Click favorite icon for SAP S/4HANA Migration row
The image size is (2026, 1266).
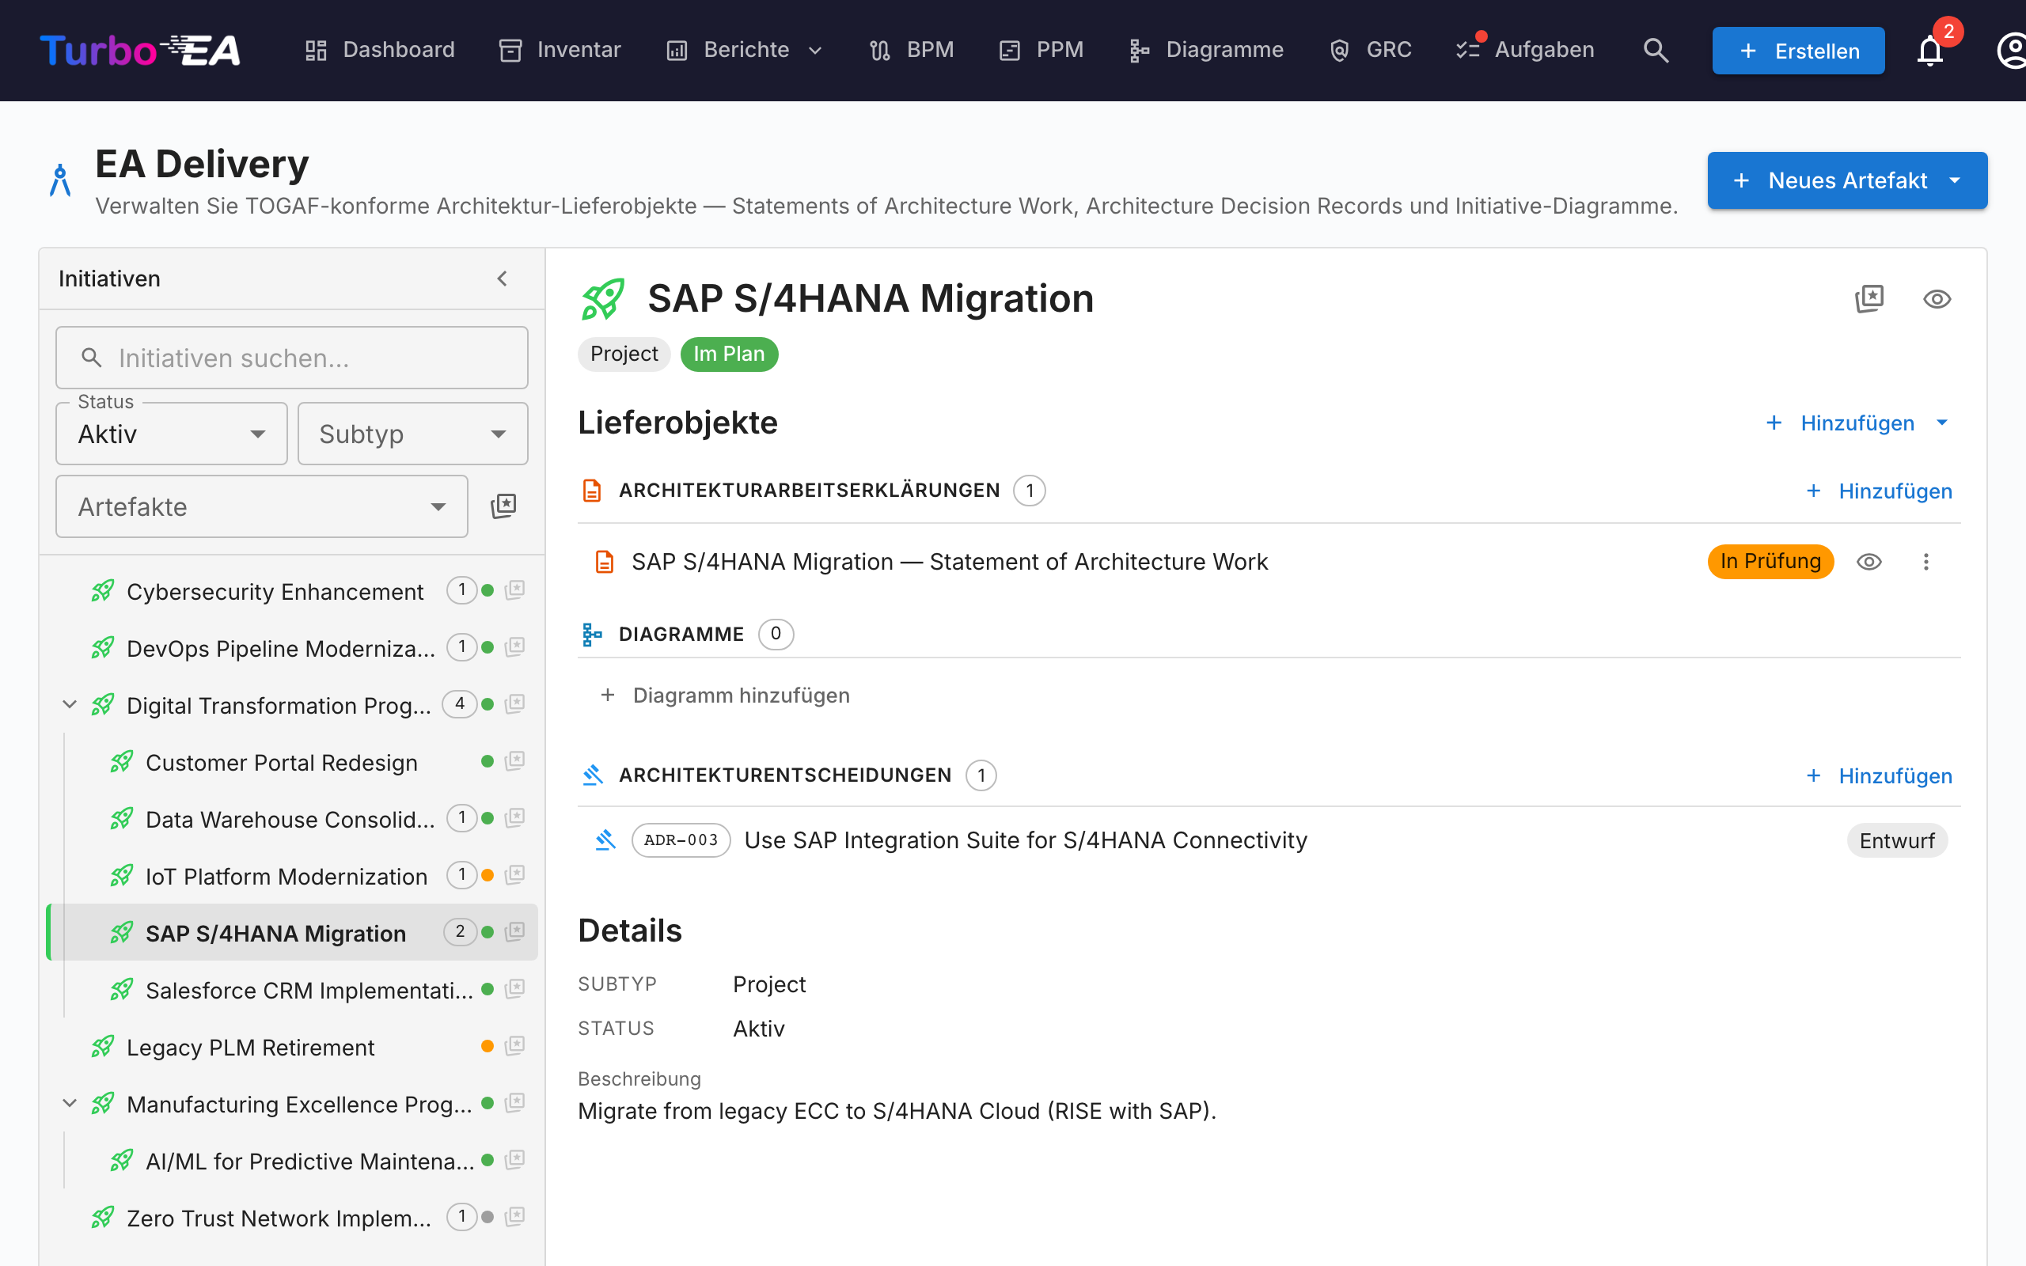click(515, 932)
